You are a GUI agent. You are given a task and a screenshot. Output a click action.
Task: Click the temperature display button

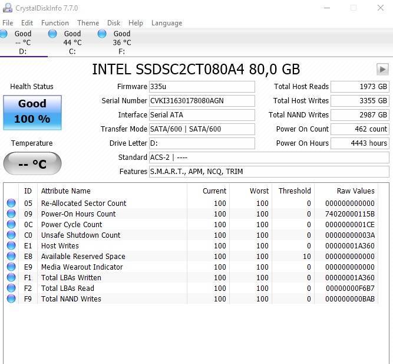[x=32, y=164]
